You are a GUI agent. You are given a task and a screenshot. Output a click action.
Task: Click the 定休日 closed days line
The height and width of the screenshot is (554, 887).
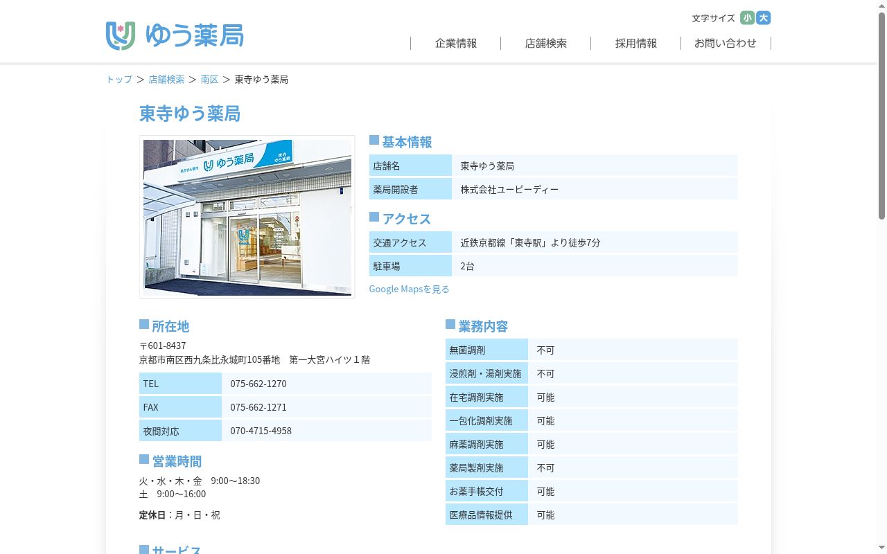179,515
